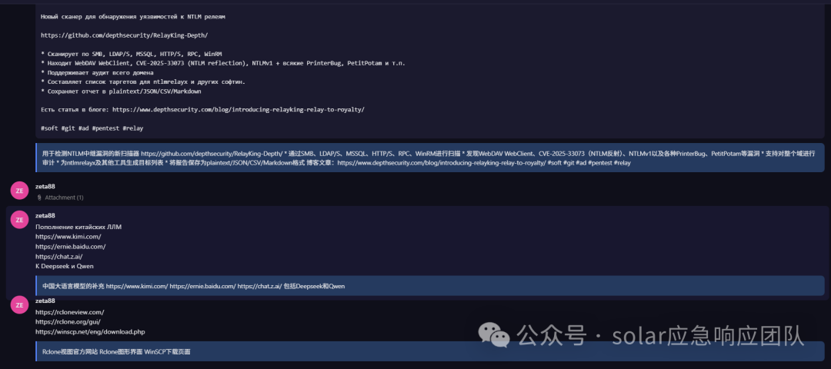Open the RelayKing-Depth GitHub link
The image size is (831, 369).
124,35
